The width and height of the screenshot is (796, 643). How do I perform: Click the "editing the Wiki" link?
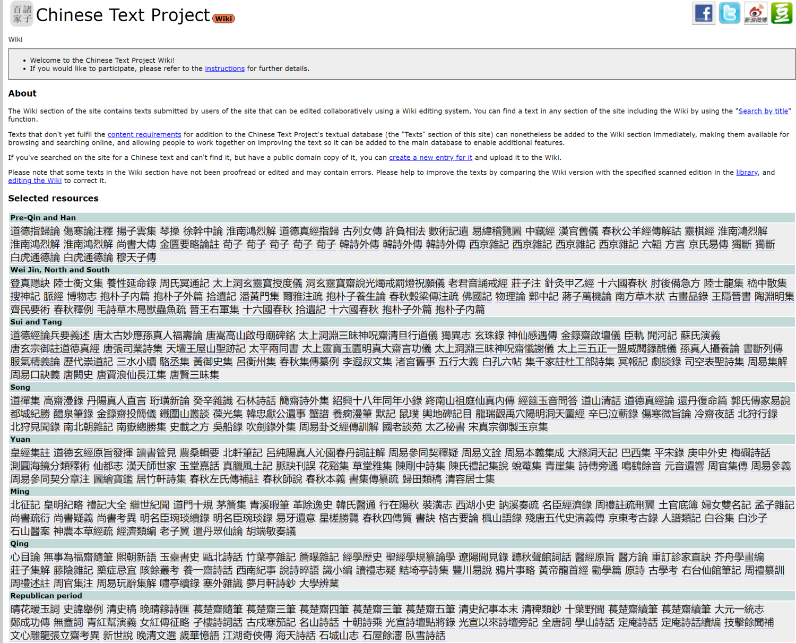pos(35,181)
